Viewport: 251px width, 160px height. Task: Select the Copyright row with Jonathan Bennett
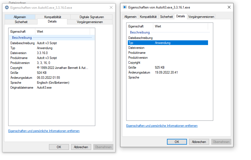[49, 68]
